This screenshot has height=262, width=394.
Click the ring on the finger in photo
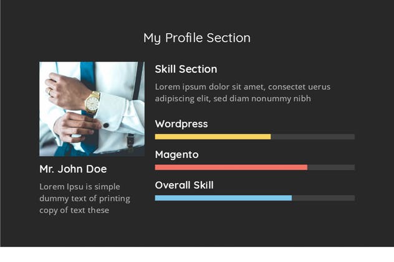point(50,91)
